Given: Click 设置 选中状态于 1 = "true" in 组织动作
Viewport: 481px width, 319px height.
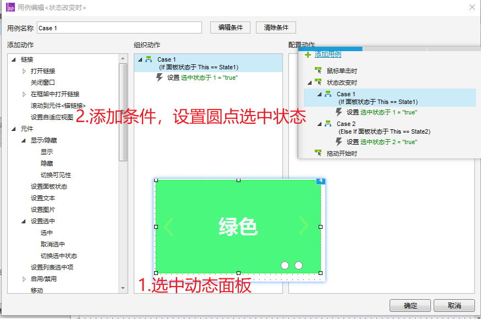Looking at the screenshot, I should (x=203, y=78).
